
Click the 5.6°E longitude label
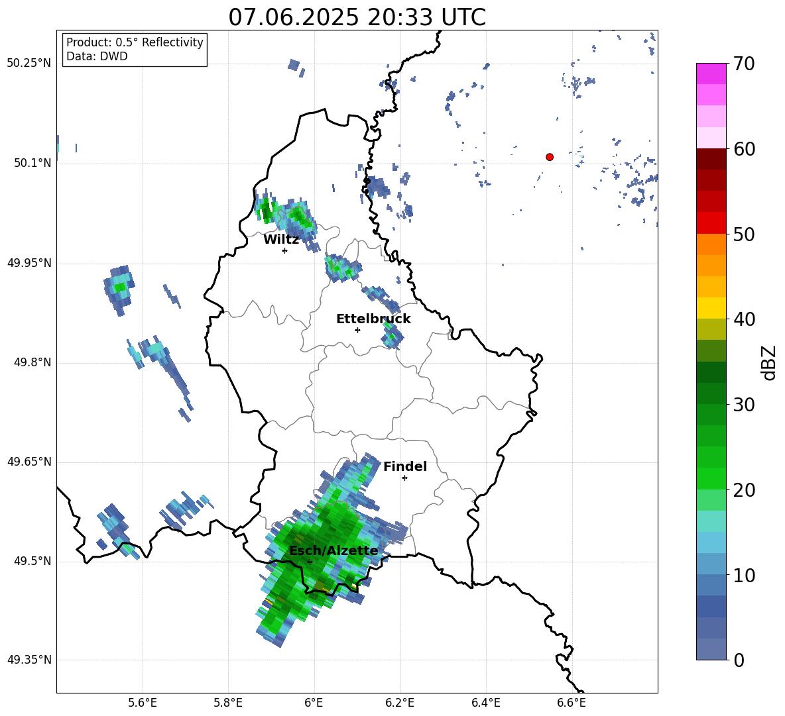point(143,703)
